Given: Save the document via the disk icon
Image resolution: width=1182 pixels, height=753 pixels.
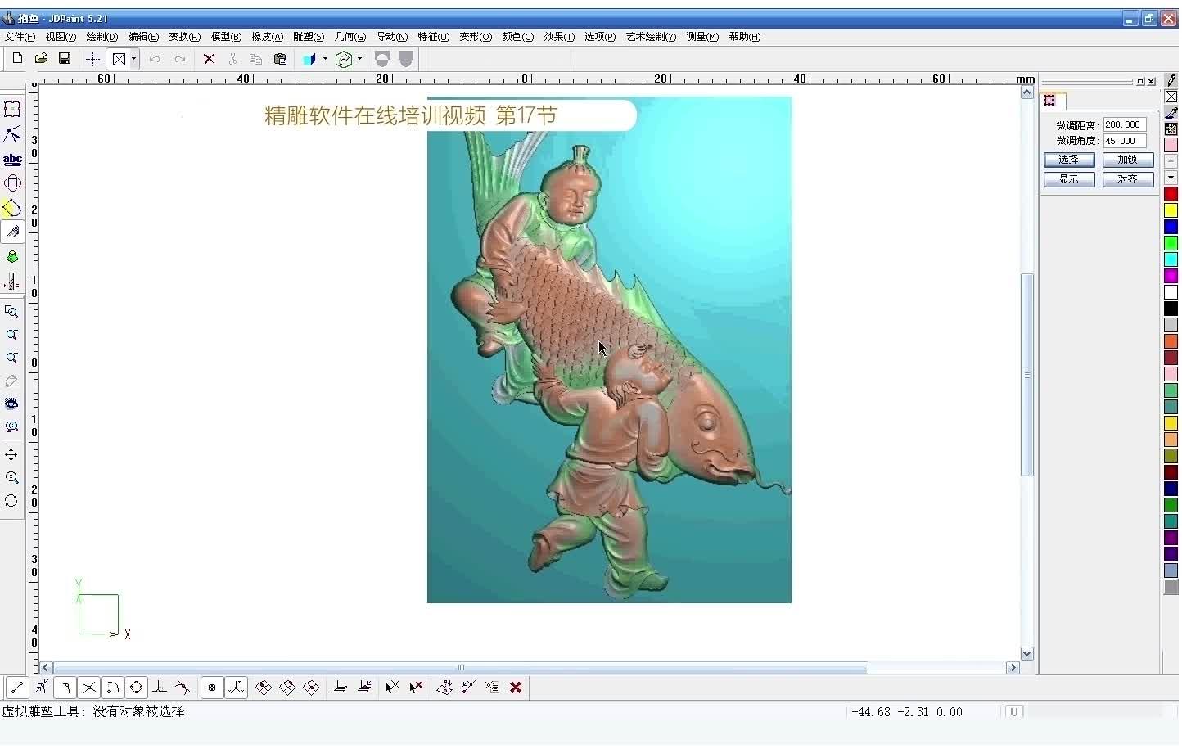Looking at the screenshot, I should (65, 58).
